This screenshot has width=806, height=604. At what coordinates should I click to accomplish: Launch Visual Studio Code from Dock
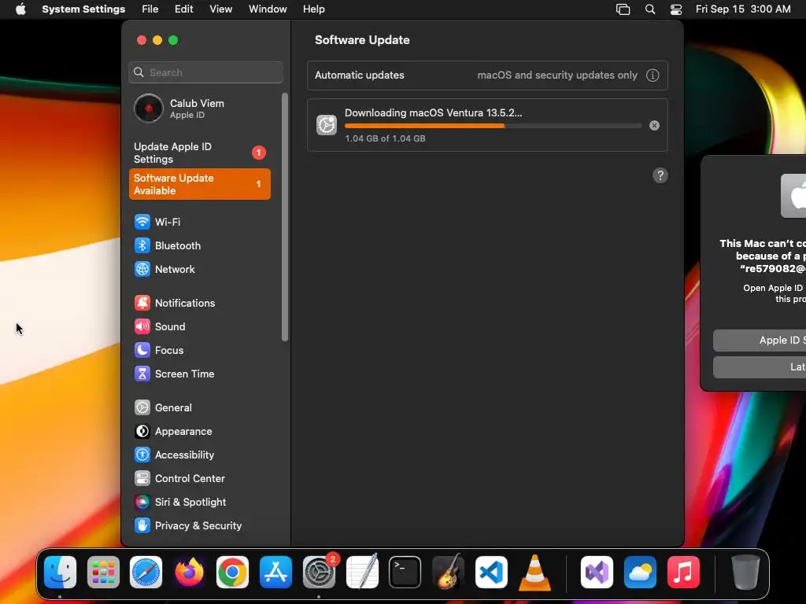[491, 572]
